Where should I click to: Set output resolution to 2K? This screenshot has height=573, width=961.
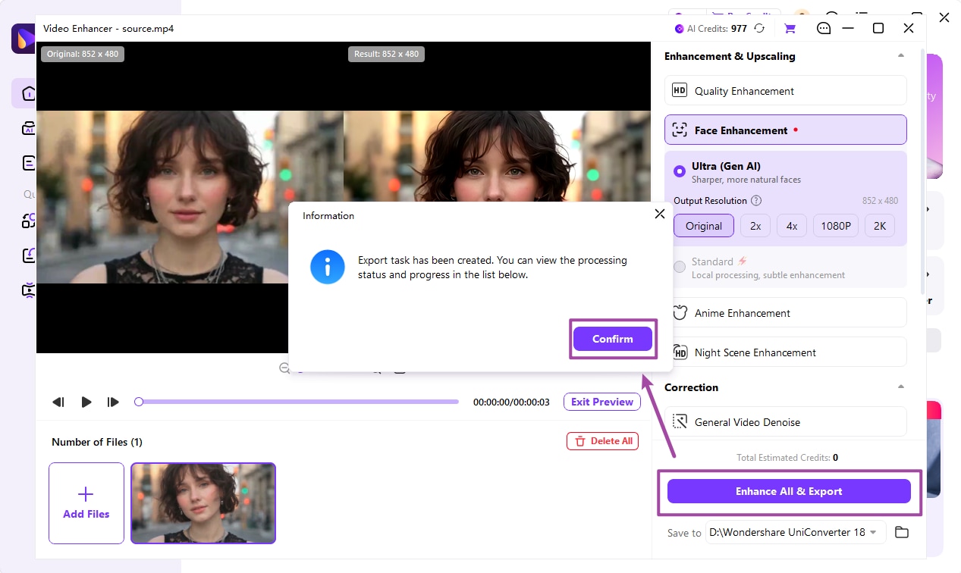[x=880, y=226]
